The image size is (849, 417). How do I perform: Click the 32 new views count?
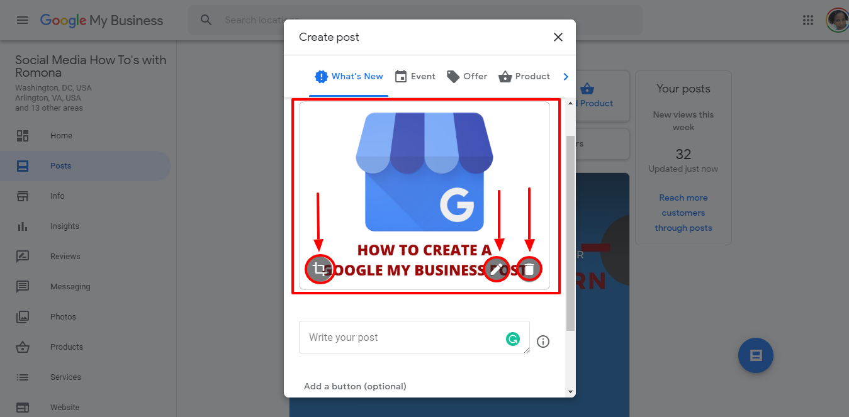pos(683,154)
